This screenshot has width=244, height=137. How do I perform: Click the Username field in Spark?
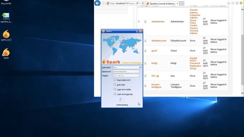click(x=126, y=68)
